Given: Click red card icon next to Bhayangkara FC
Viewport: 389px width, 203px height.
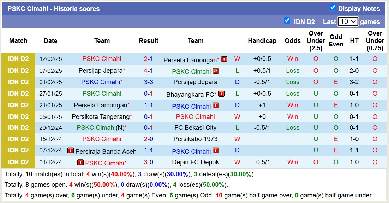Looking at the screenshot, I should [221, 94].
